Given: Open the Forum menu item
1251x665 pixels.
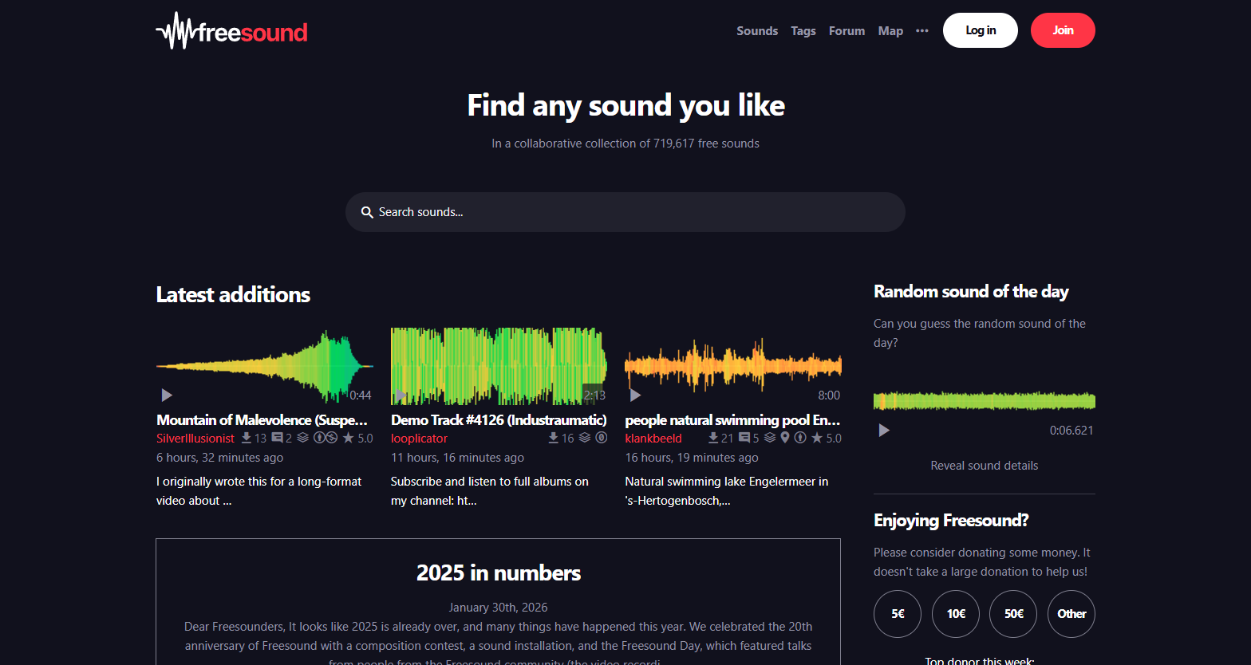Looking at the screenshot, I should pyautogui.click(x=846, y=31).
